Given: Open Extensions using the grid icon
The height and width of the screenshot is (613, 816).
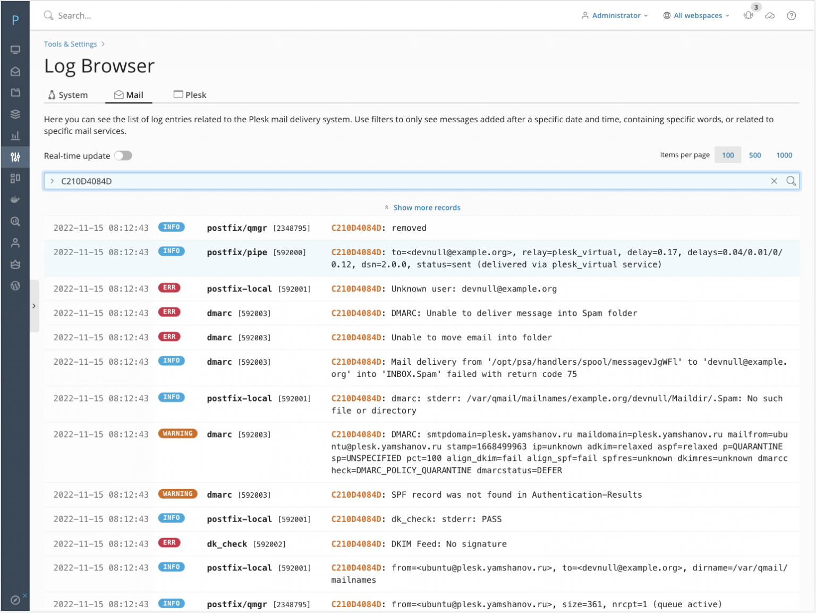Looking at the screenshot, I should 15,178.
